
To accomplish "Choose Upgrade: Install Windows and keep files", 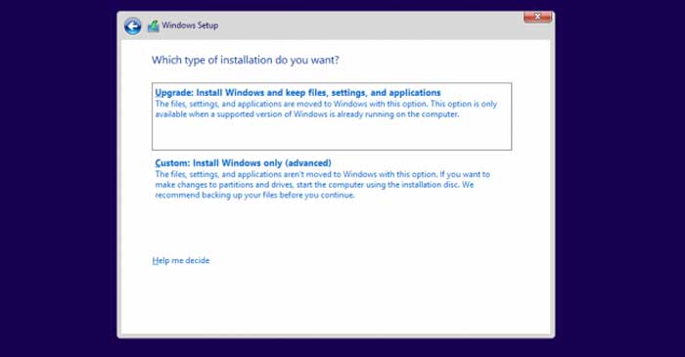I will [332, 116].
